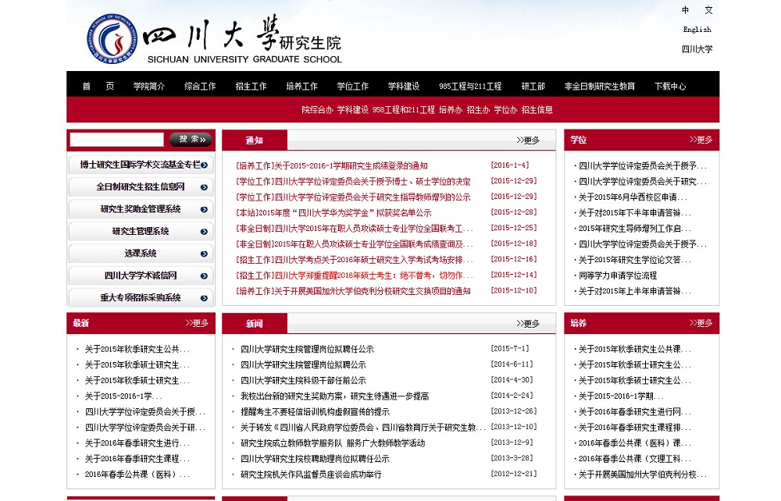This screenshot has width=781, height=501.
Task: Open 综合工作 menu item
Action: tap(200, 86)
